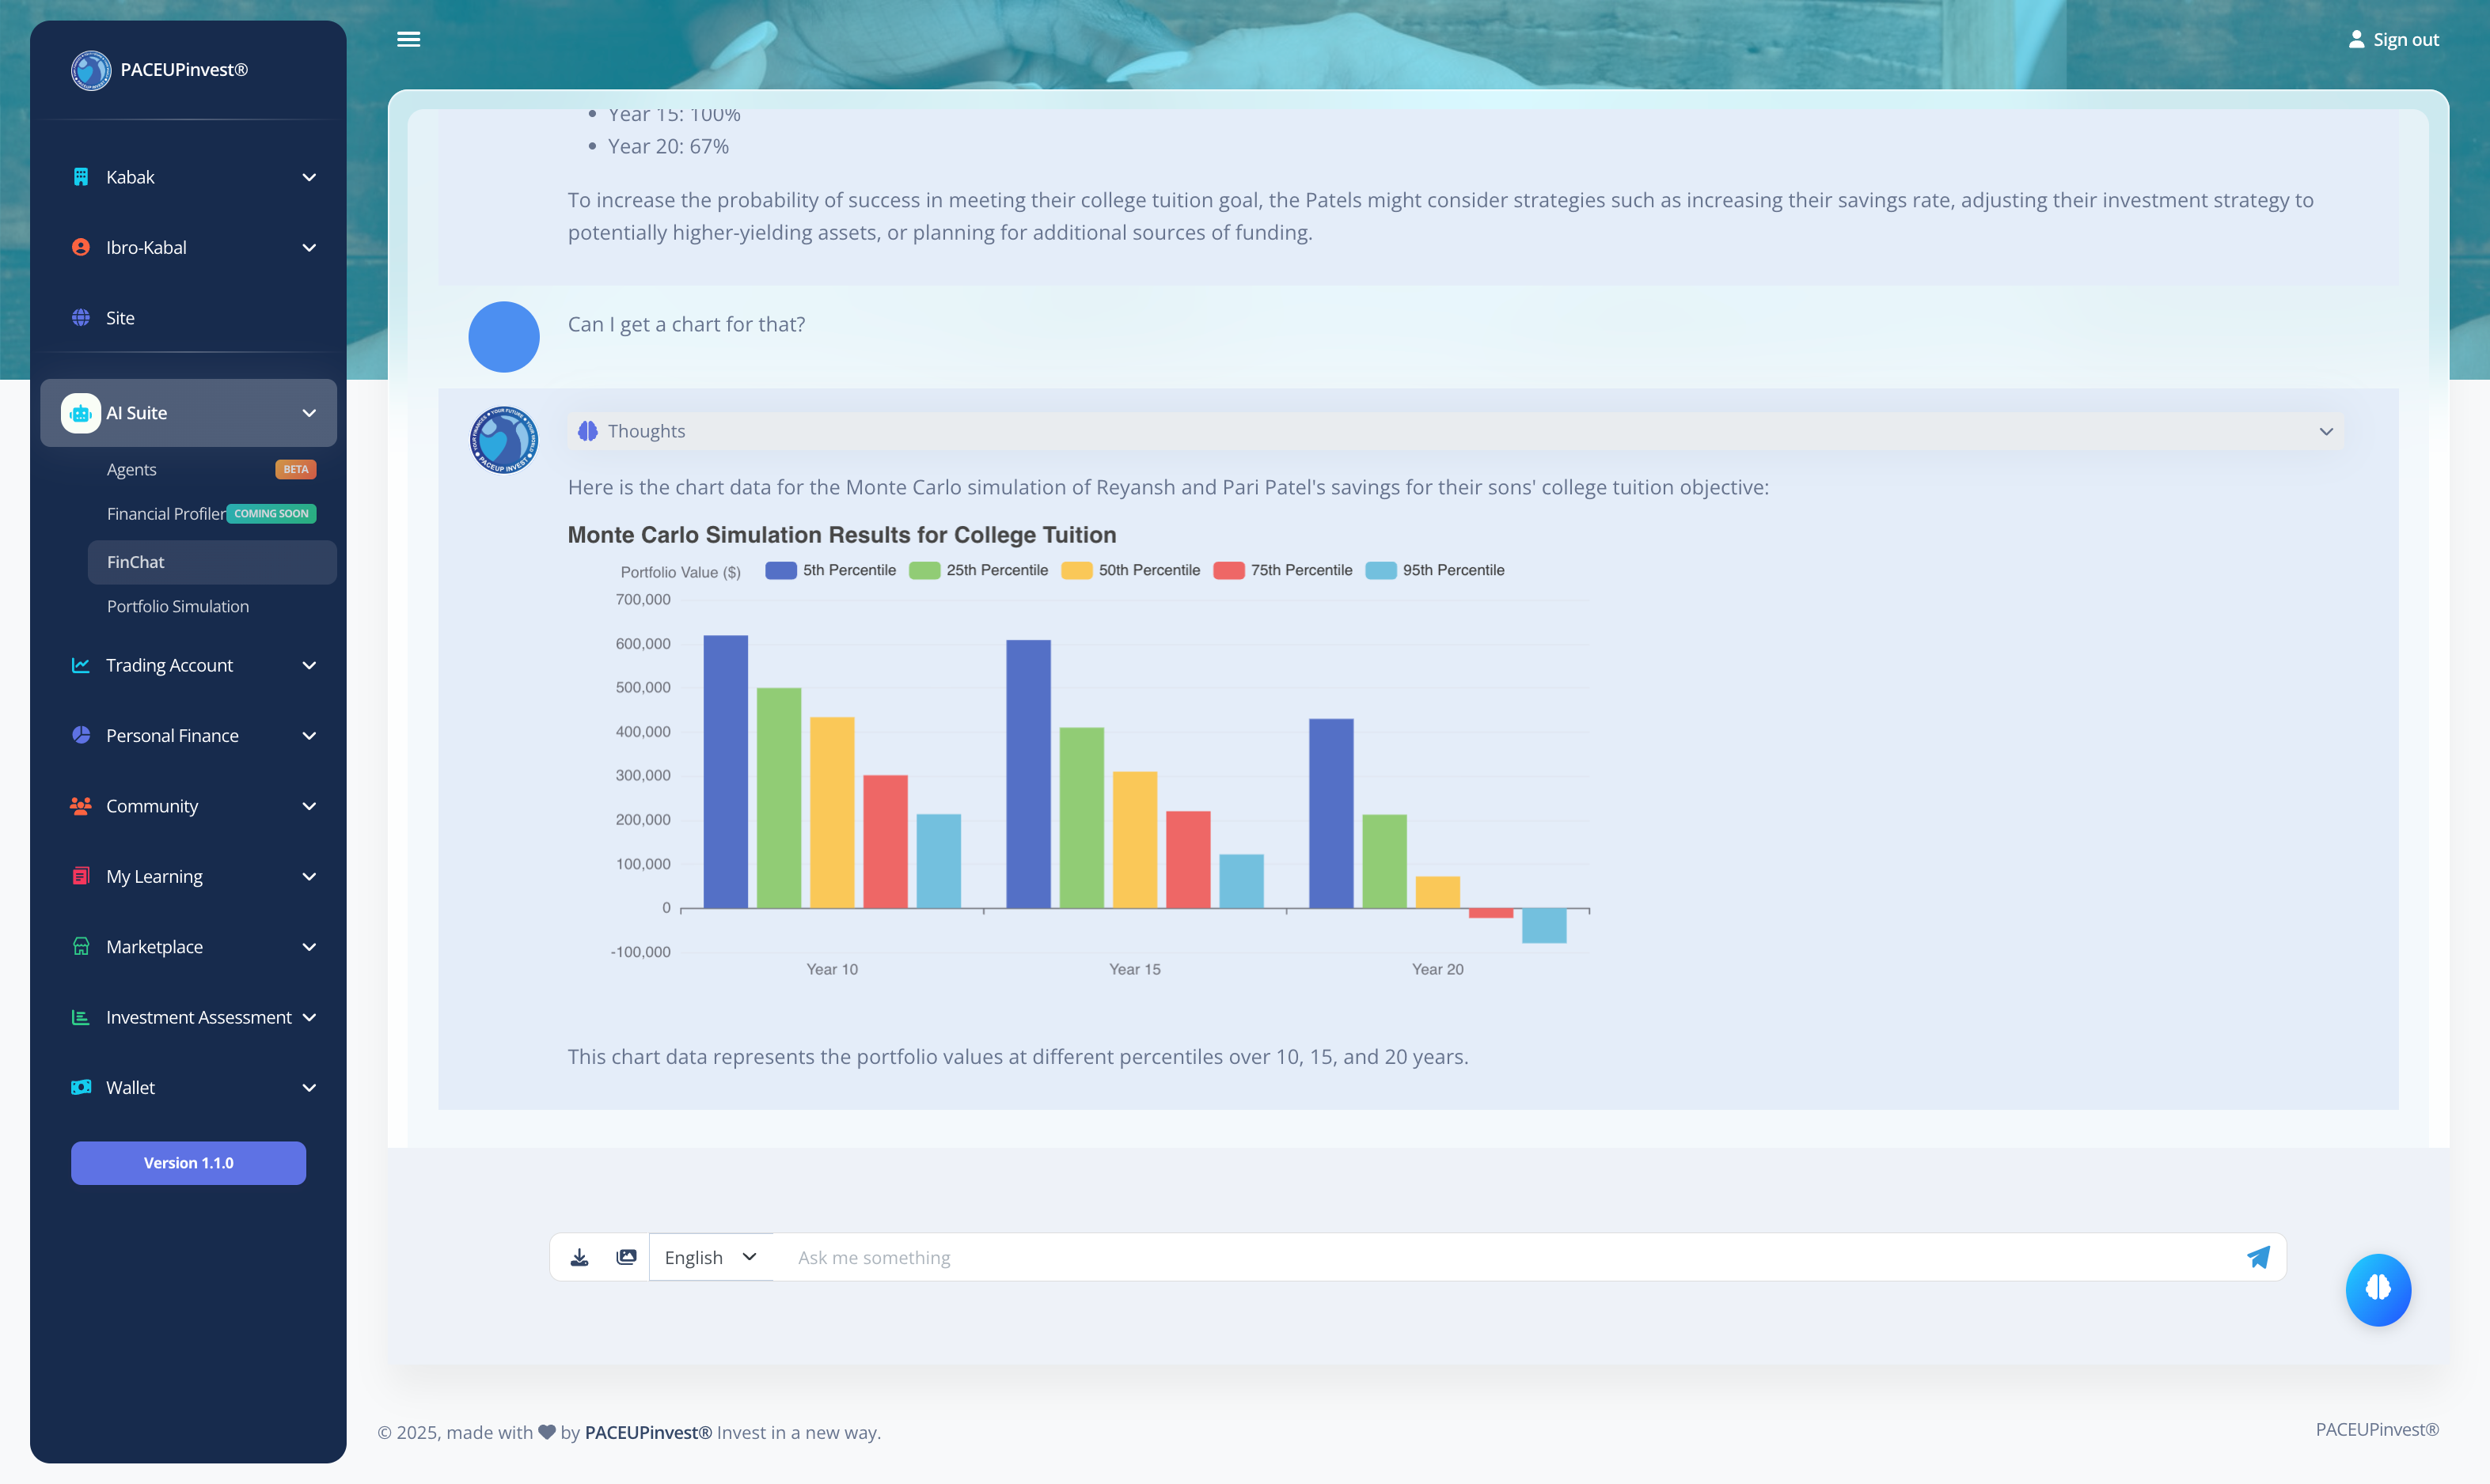This screenshot has height=1484, width=2490.
Task: Click the AI Suite robot icon
Action: pos(80,413)
